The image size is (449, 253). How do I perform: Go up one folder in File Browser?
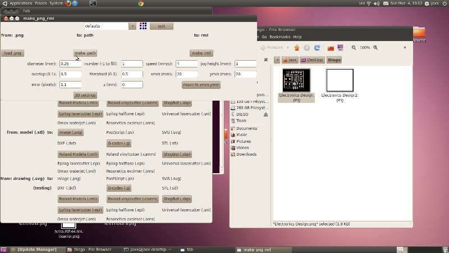pos(296,48)
